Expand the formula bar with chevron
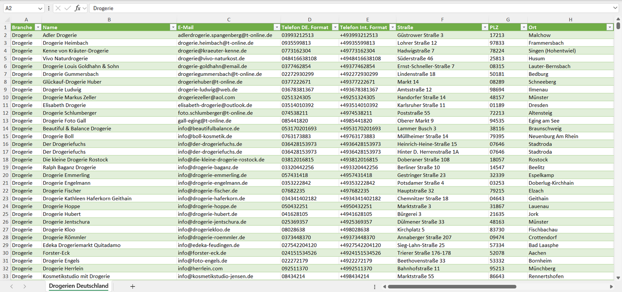This screenshot has height=292, width=622. tap(615, 8)
